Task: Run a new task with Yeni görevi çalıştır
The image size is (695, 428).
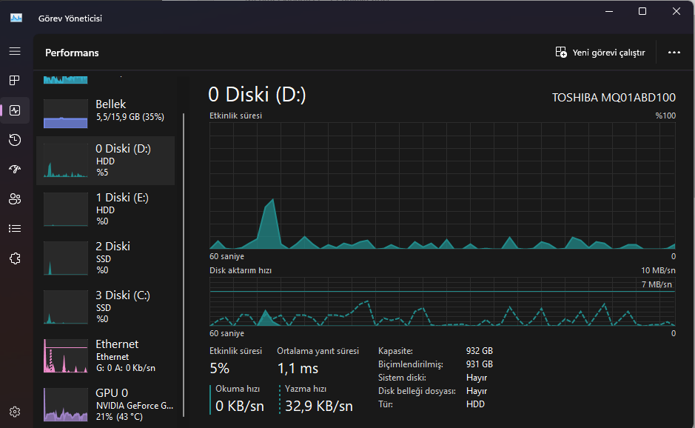Action: [600, 53]
